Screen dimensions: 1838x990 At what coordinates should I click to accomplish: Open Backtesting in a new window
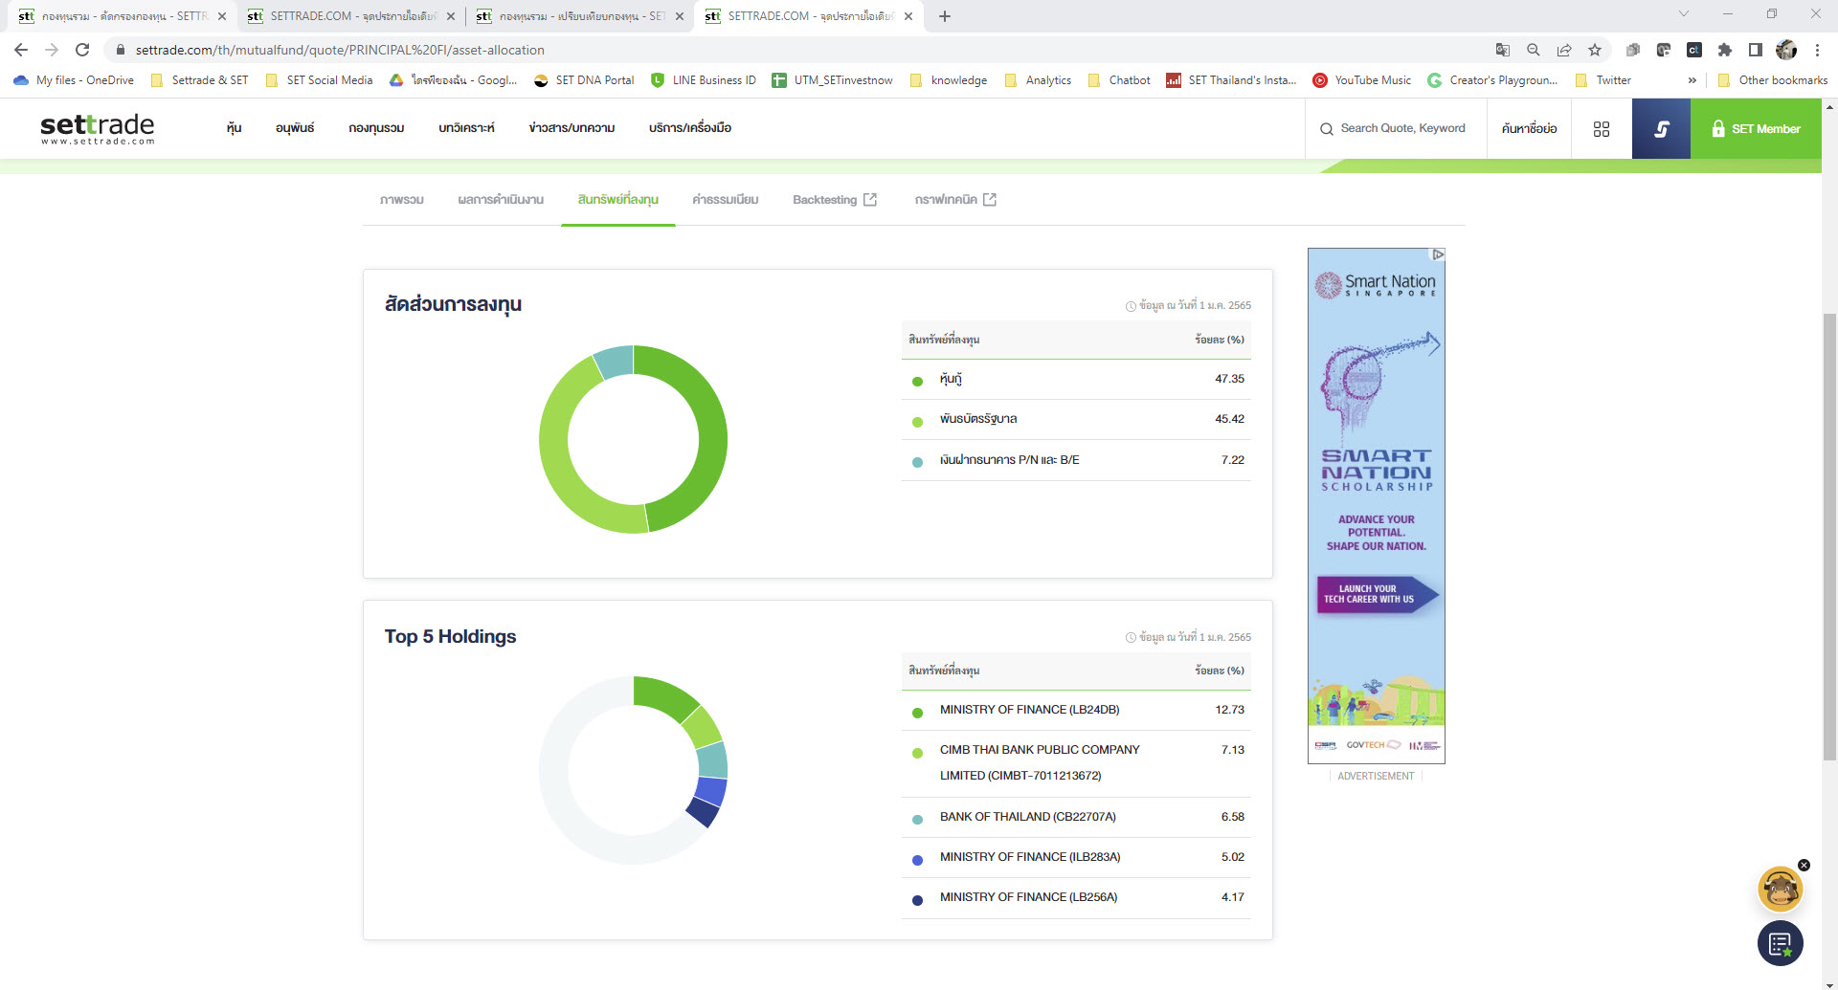point(869,199)
